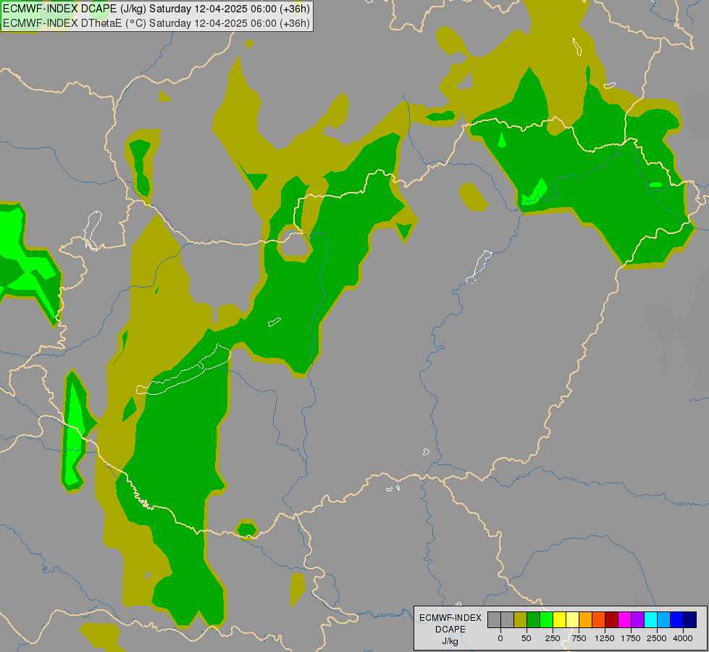Click the DThetaE (°C) header line
The height and width of the screenshot is (652, 709).
156,23
